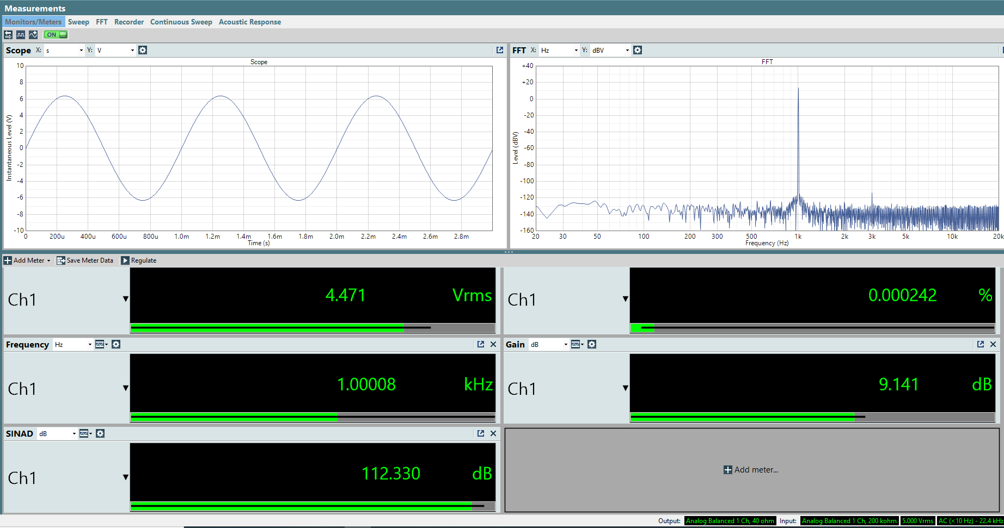Click the 9.141 dB gain reading
This screenshot has width=1004, height=528.
click(898, 384)
